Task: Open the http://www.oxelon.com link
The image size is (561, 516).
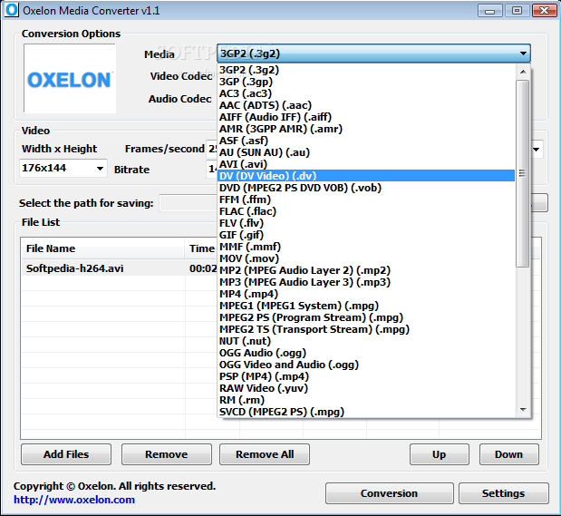Action: pos(74,500)
